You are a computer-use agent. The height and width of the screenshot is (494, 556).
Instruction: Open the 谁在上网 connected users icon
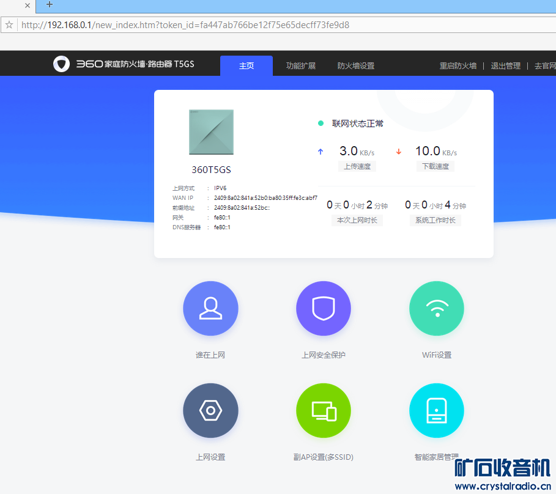coord(210,308)
